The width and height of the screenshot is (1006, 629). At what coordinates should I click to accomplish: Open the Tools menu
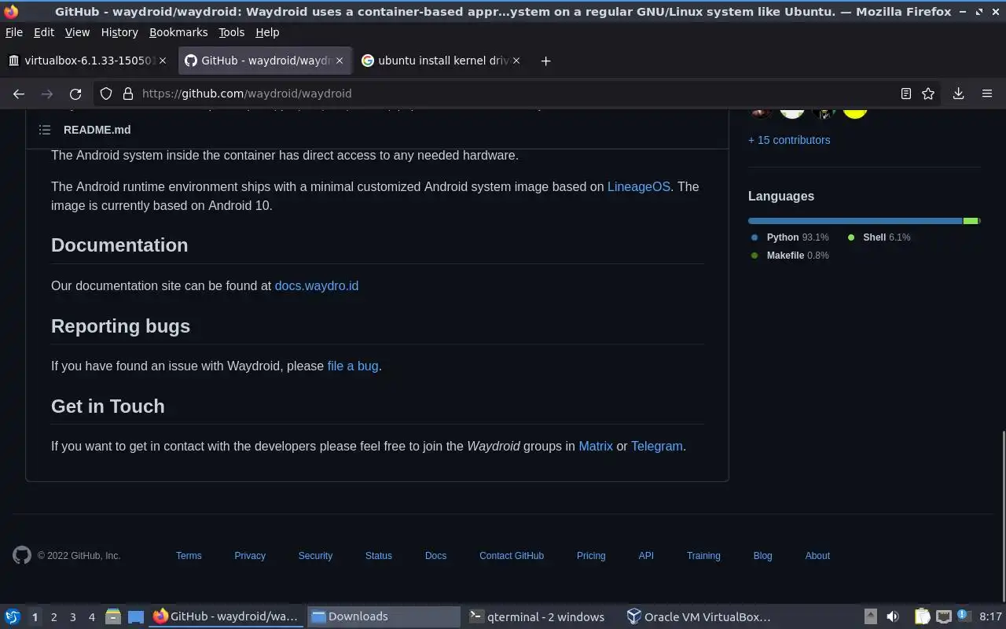pos(231,32)
